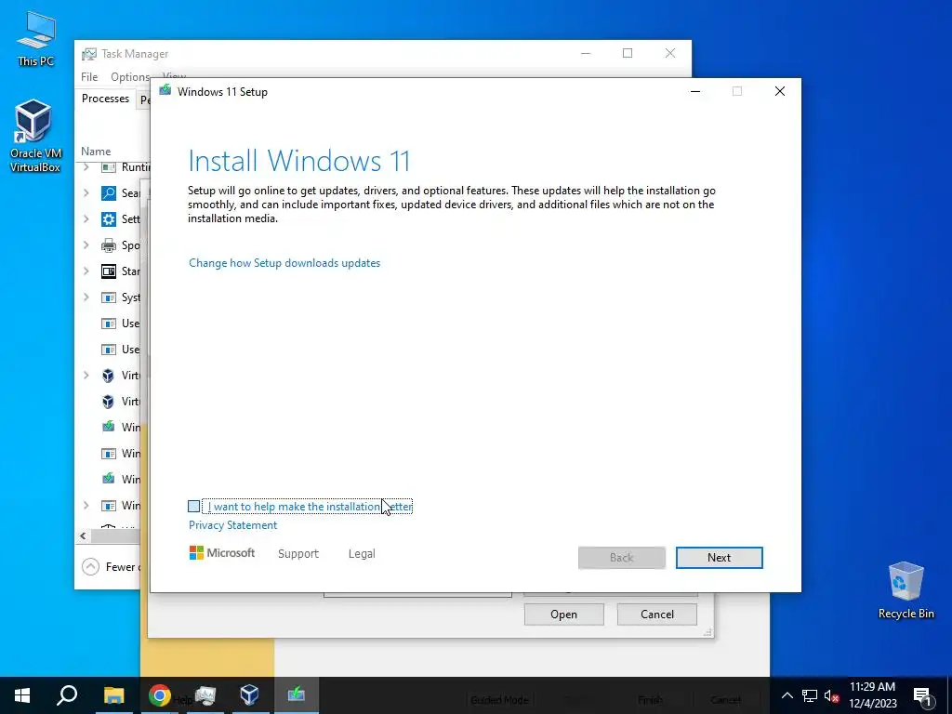
Task: Click the Spooler printer process icon
Action: (109, 245)
